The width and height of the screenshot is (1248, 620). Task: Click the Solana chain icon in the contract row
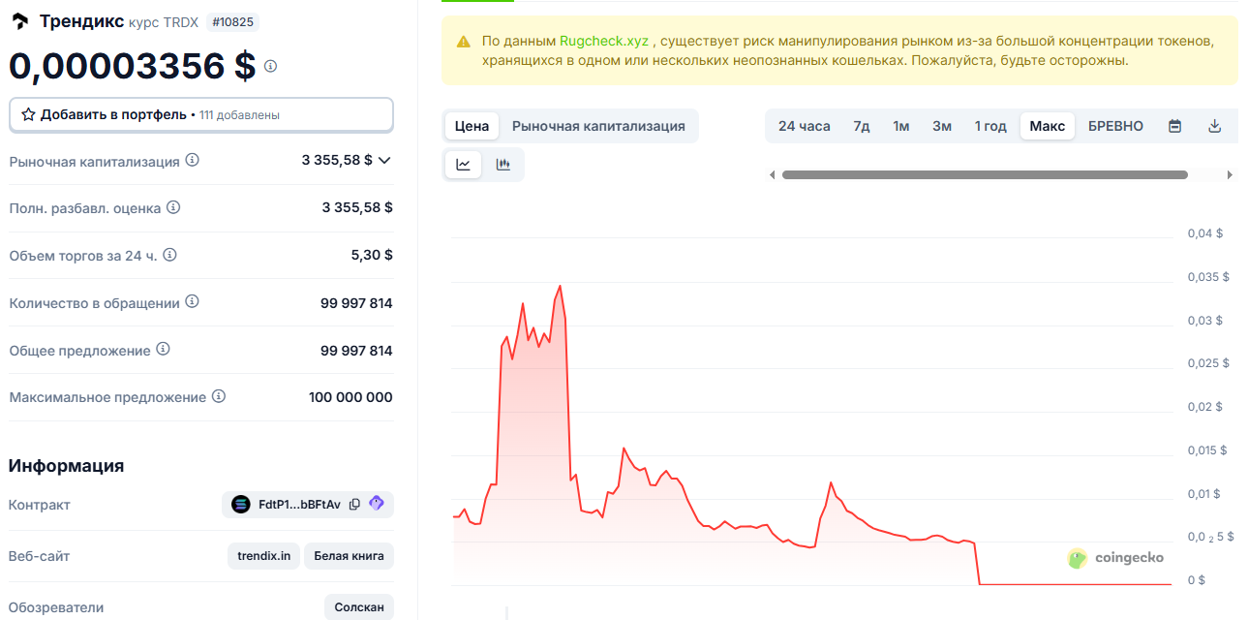click(241, 504)
